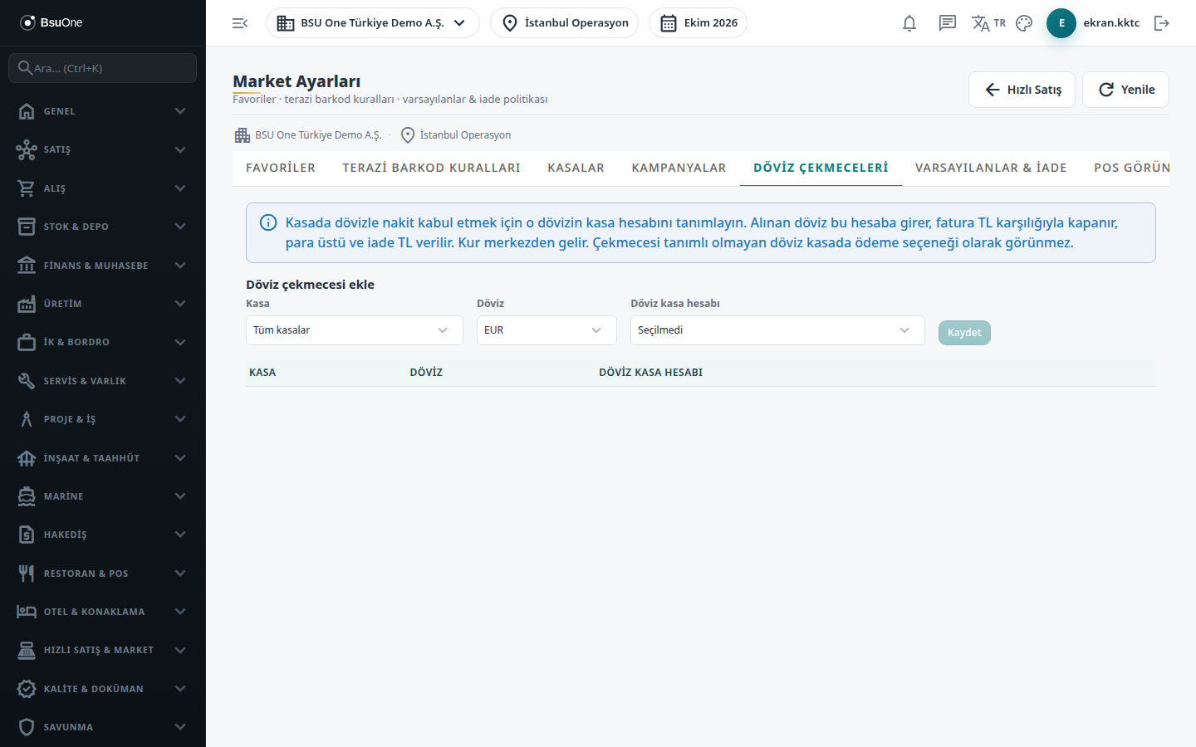
Task: Click the ÜRETİM factory icon
Action: pos(27,304)
